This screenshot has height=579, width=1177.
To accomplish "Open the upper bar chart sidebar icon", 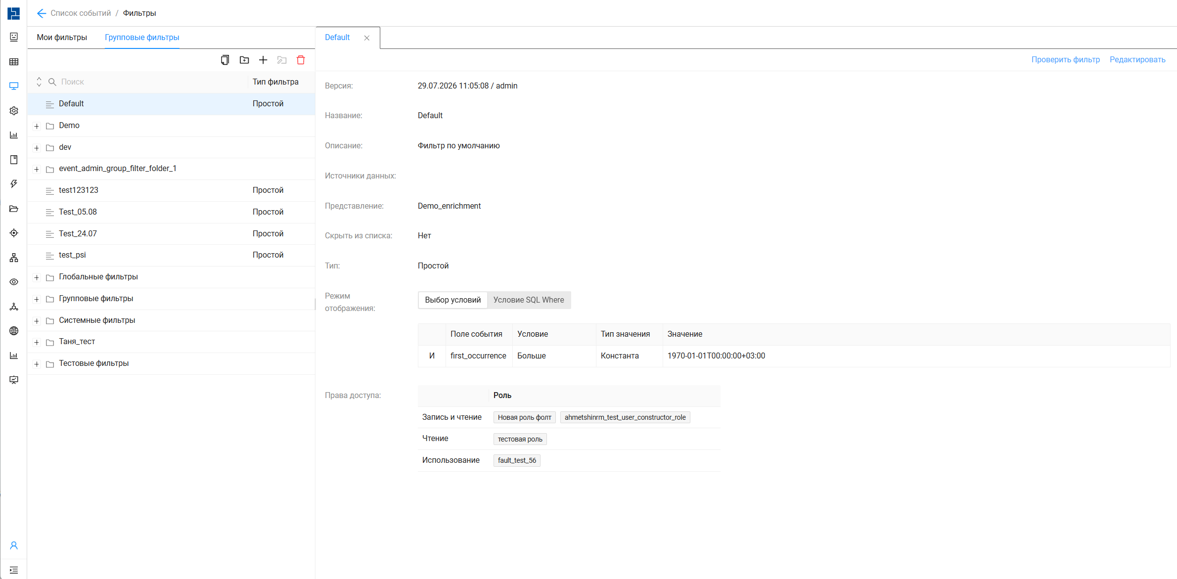I will [x=14, y=135].
